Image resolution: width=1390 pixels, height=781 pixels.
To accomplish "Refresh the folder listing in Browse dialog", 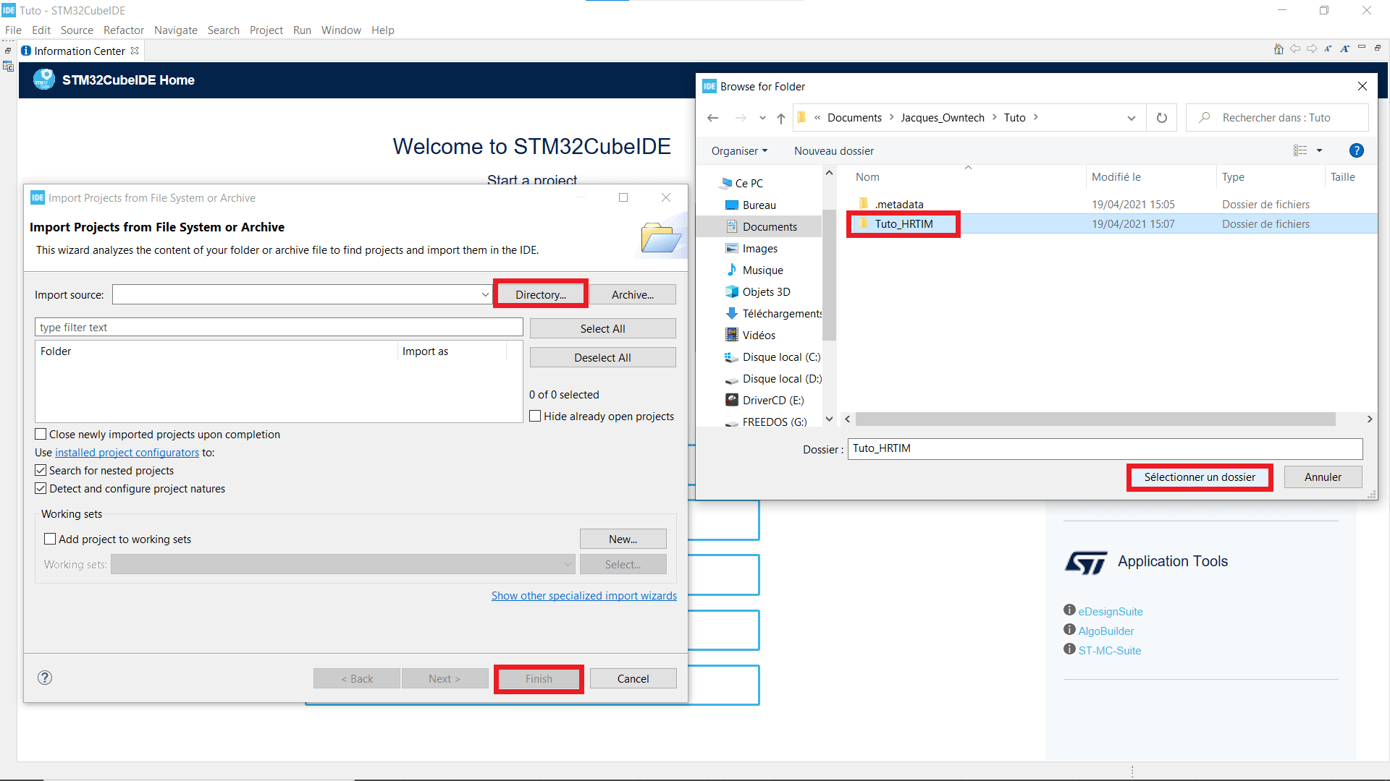I will point(1162,118).
